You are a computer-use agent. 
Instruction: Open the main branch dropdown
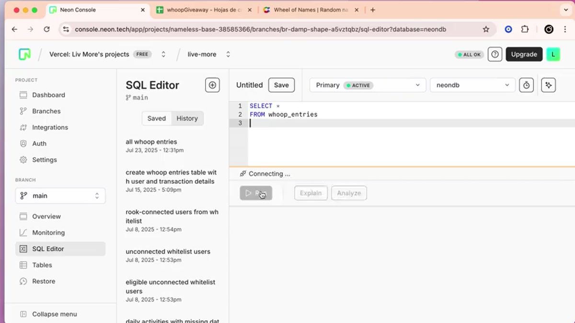60,196
